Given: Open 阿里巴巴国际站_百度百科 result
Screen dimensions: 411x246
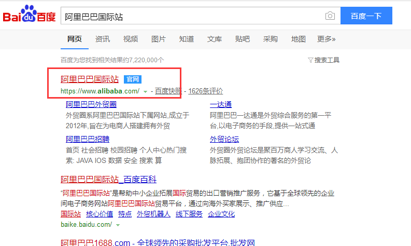Looking at the screenshot, I should [108, 180].
